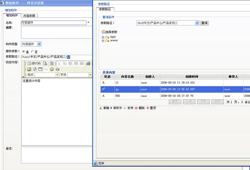Expand the test folder tree node
250x170 pixels.
pos(102,37)
